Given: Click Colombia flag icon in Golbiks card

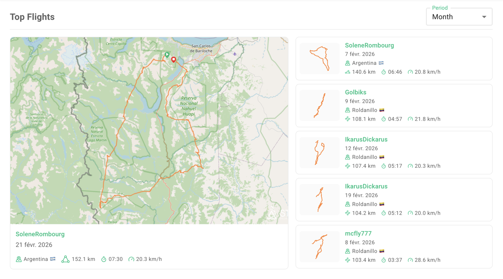Looking at the screenshot, I should click(382, 110).
